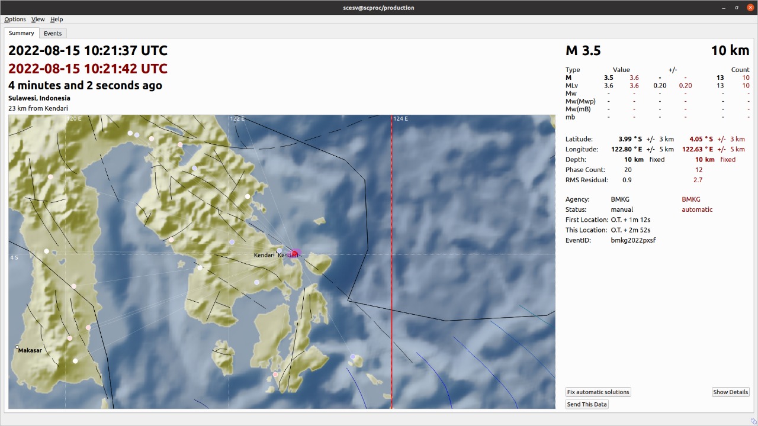The width and height of the screenshot is (758, 426).
Task: Click the connection status icon in status bar
Action: coord(753,421)
